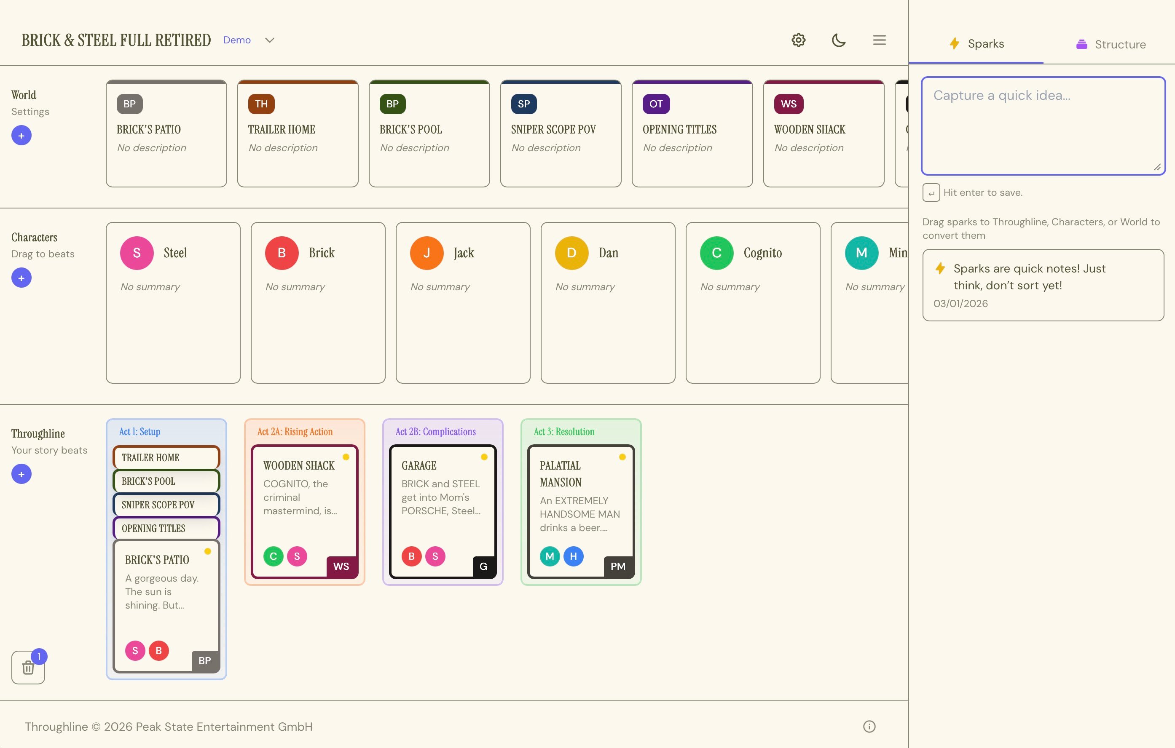Open the SNIPER SCOPE POV setting card

coord(560,134)
